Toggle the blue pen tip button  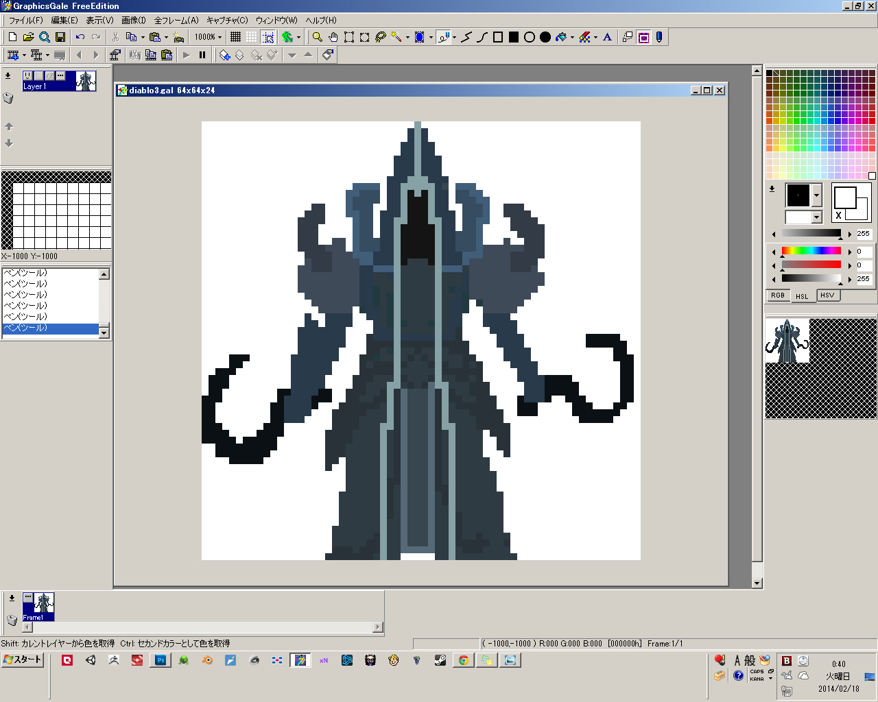(659, 37)
